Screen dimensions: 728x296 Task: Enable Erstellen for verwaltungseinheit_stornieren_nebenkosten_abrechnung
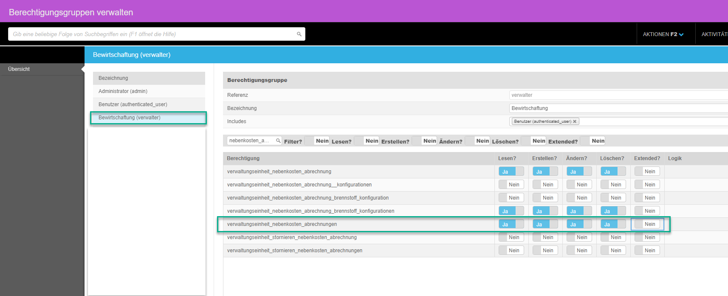(545, 237)
